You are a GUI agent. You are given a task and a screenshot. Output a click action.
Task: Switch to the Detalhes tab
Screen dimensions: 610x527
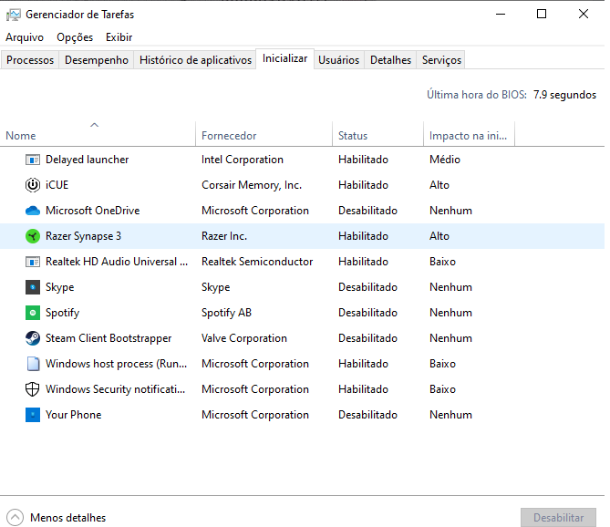pos(390,60)
